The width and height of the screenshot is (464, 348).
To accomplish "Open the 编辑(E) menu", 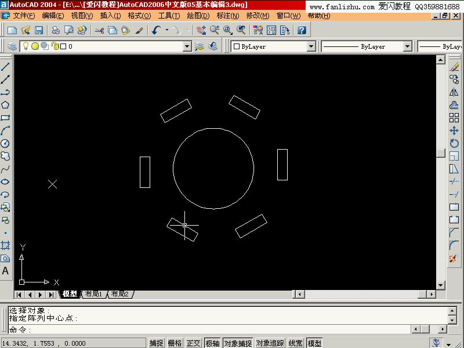I will point(53,16).
